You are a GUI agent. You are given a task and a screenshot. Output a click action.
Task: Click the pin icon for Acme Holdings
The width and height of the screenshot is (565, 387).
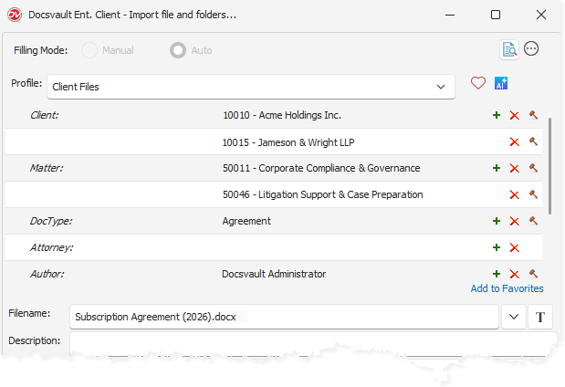533,115
